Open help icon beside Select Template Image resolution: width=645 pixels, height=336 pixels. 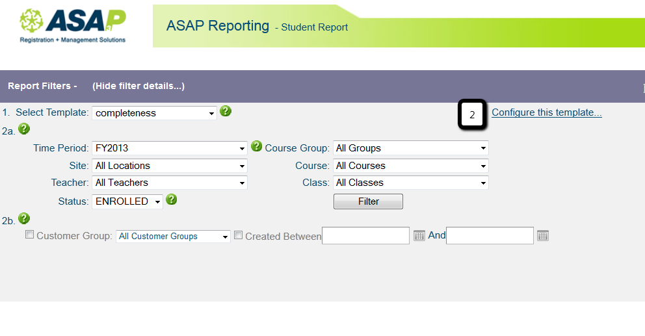226,111
